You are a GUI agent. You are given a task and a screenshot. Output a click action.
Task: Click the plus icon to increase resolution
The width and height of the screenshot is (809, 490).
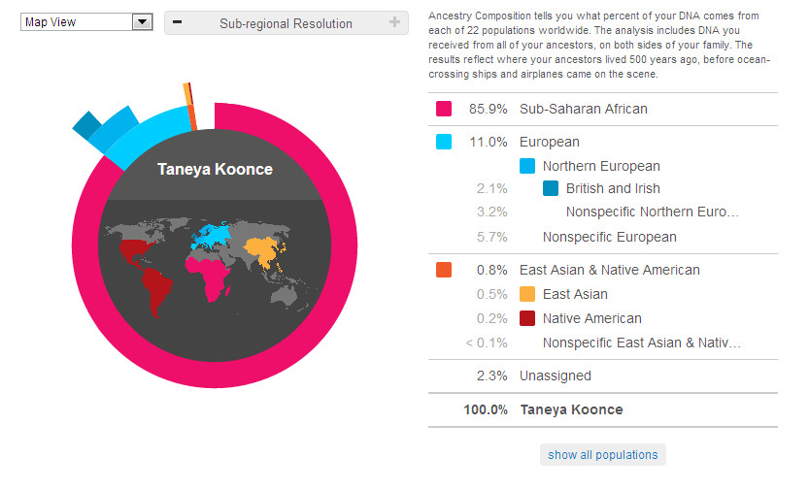pyautogui.click(x=394, y=22)
